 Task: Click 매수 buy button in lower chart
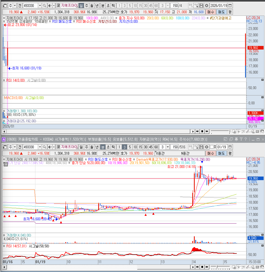tap(211, 153)
